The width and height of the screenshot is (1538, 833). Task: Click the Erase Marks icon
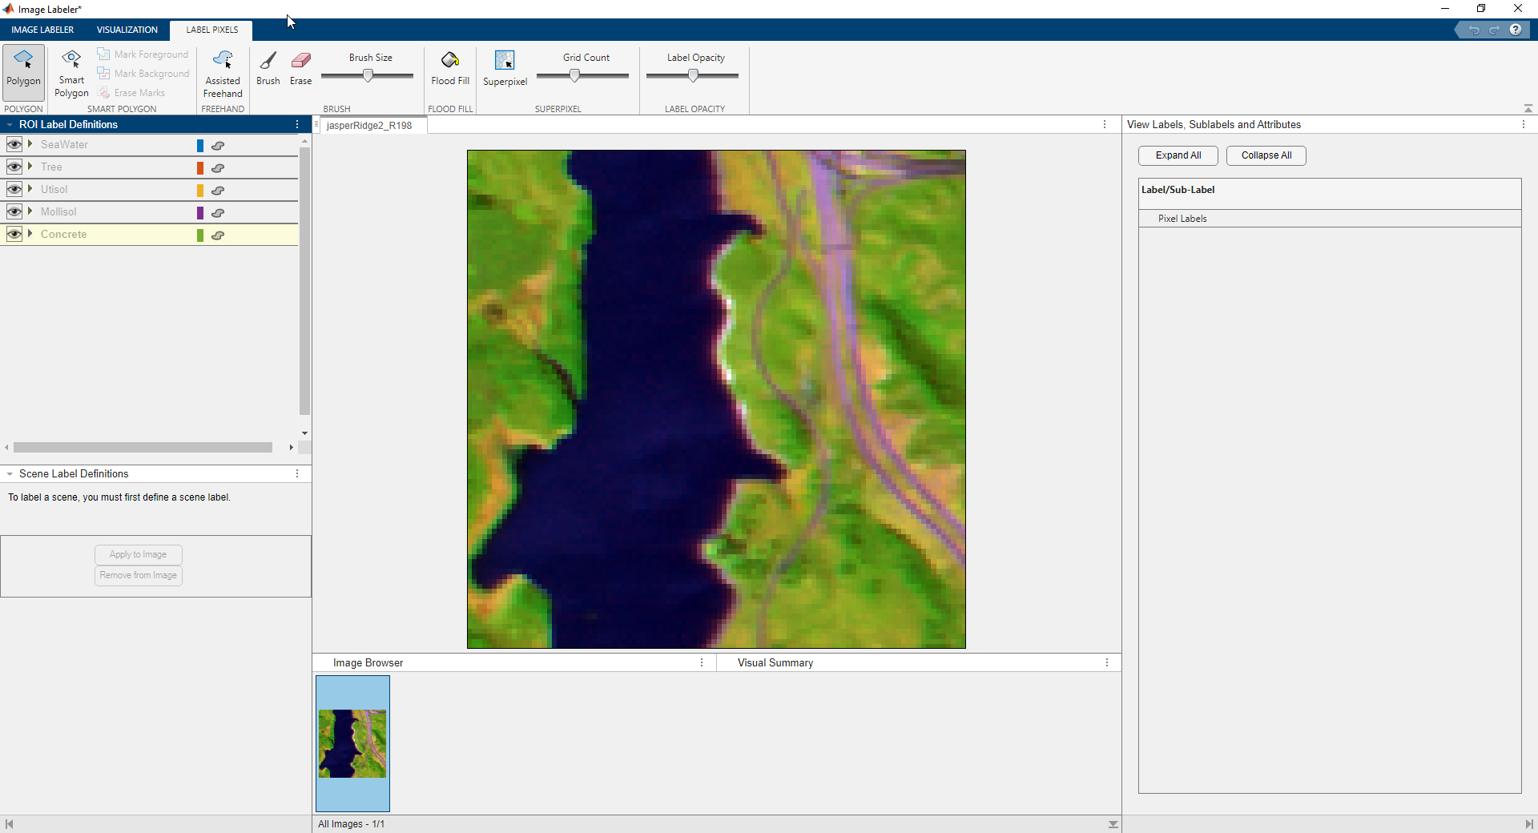(x=105, y=92)
